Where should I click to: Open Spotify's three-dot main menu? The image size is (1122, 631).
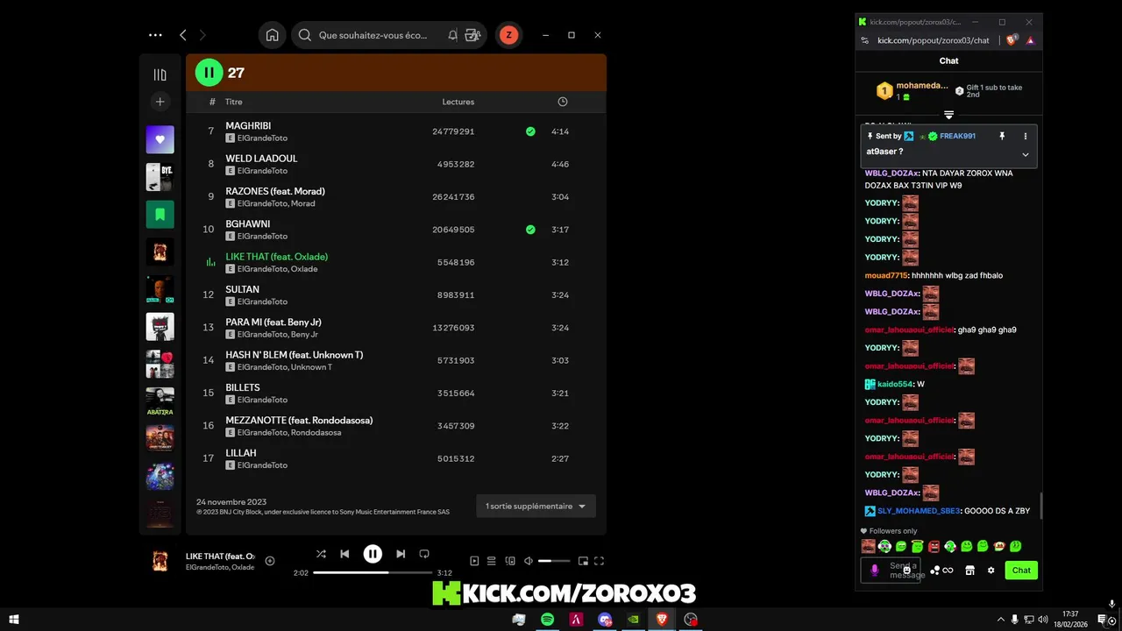[x=155, y=35]
